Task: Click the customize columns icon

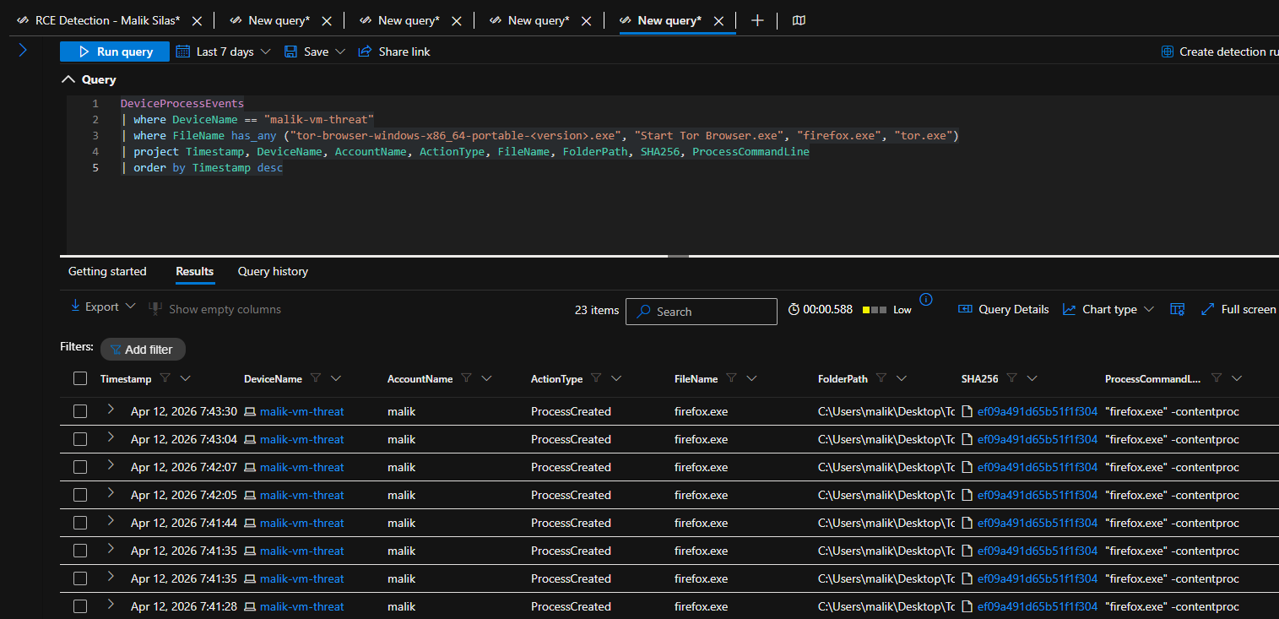Action: click(1178, 310)
